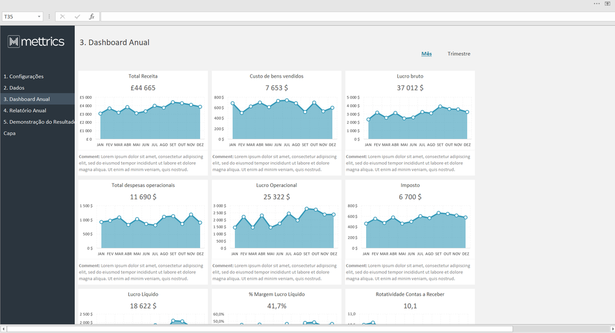The width and height of the screenshot is (615, 333).
Task: Select the 6 700 $ Imposto value
Action: (410, 197)
